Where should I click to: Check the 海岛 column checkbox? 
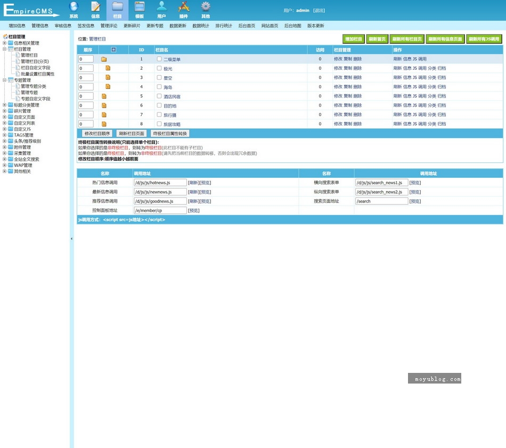(159, 87)
